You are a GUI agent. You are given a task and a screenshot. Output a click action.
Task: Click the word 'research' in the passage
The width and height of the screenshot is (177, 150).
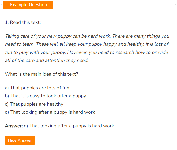[x=125, y=52]
